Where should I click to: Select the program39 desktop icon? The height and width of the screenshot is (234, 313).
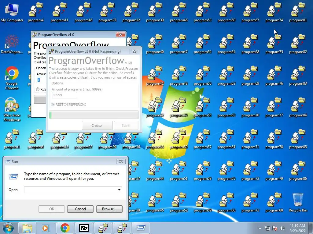pyautogui.click(x=155, y=12)
